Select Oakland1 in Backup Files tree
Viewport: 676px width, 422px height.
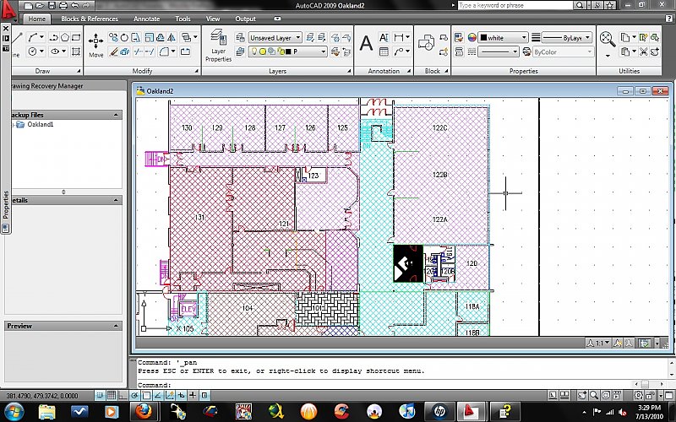40,124
